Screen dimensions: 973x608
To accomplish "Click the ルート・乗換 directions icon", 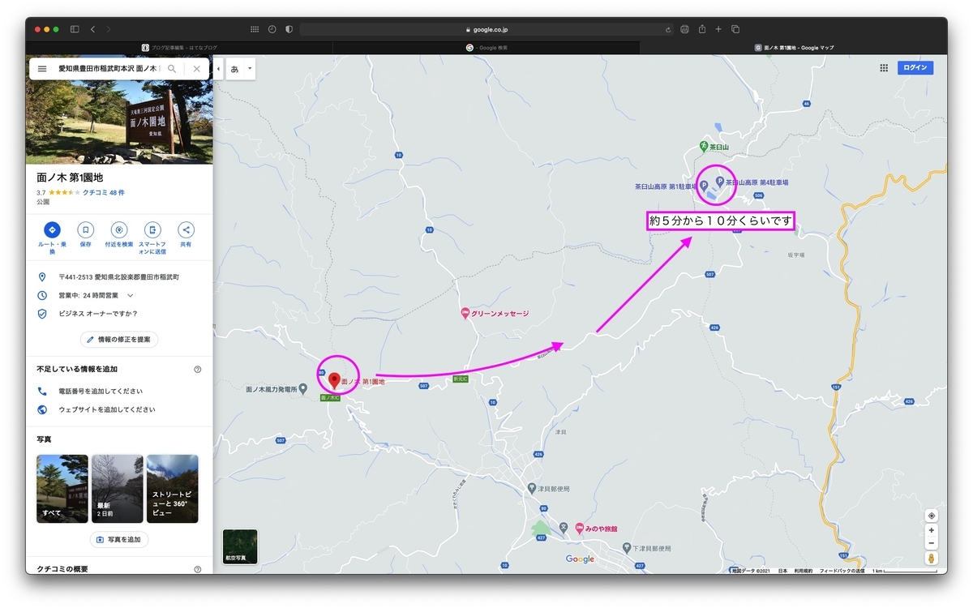I will 52,229.
